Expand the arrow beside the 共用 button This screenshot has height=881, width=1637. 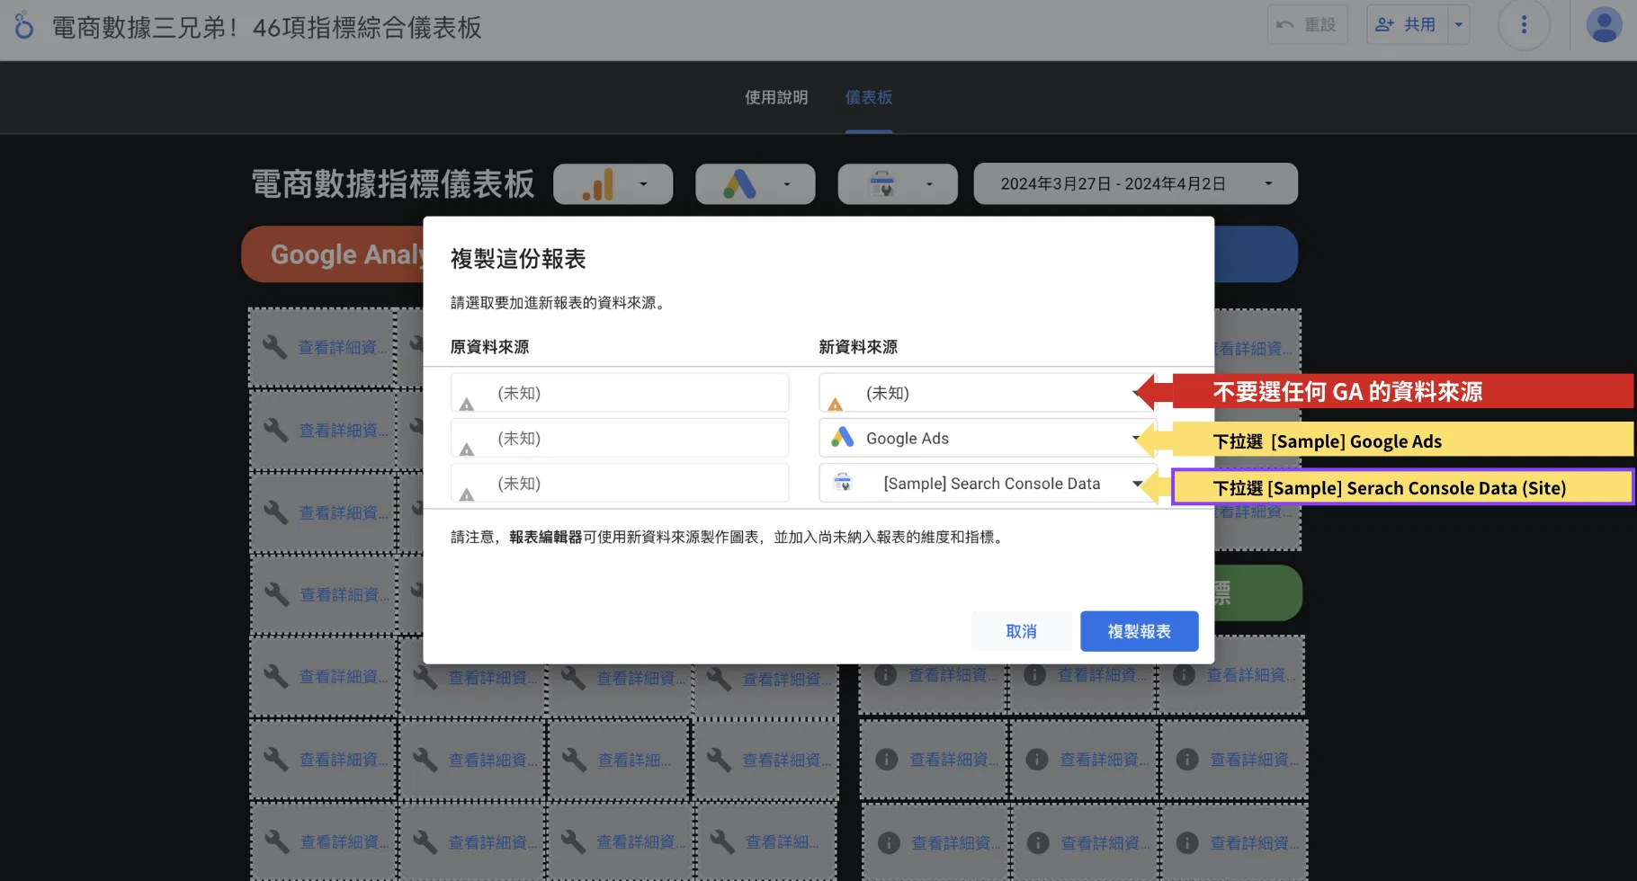coord(1459,25)
